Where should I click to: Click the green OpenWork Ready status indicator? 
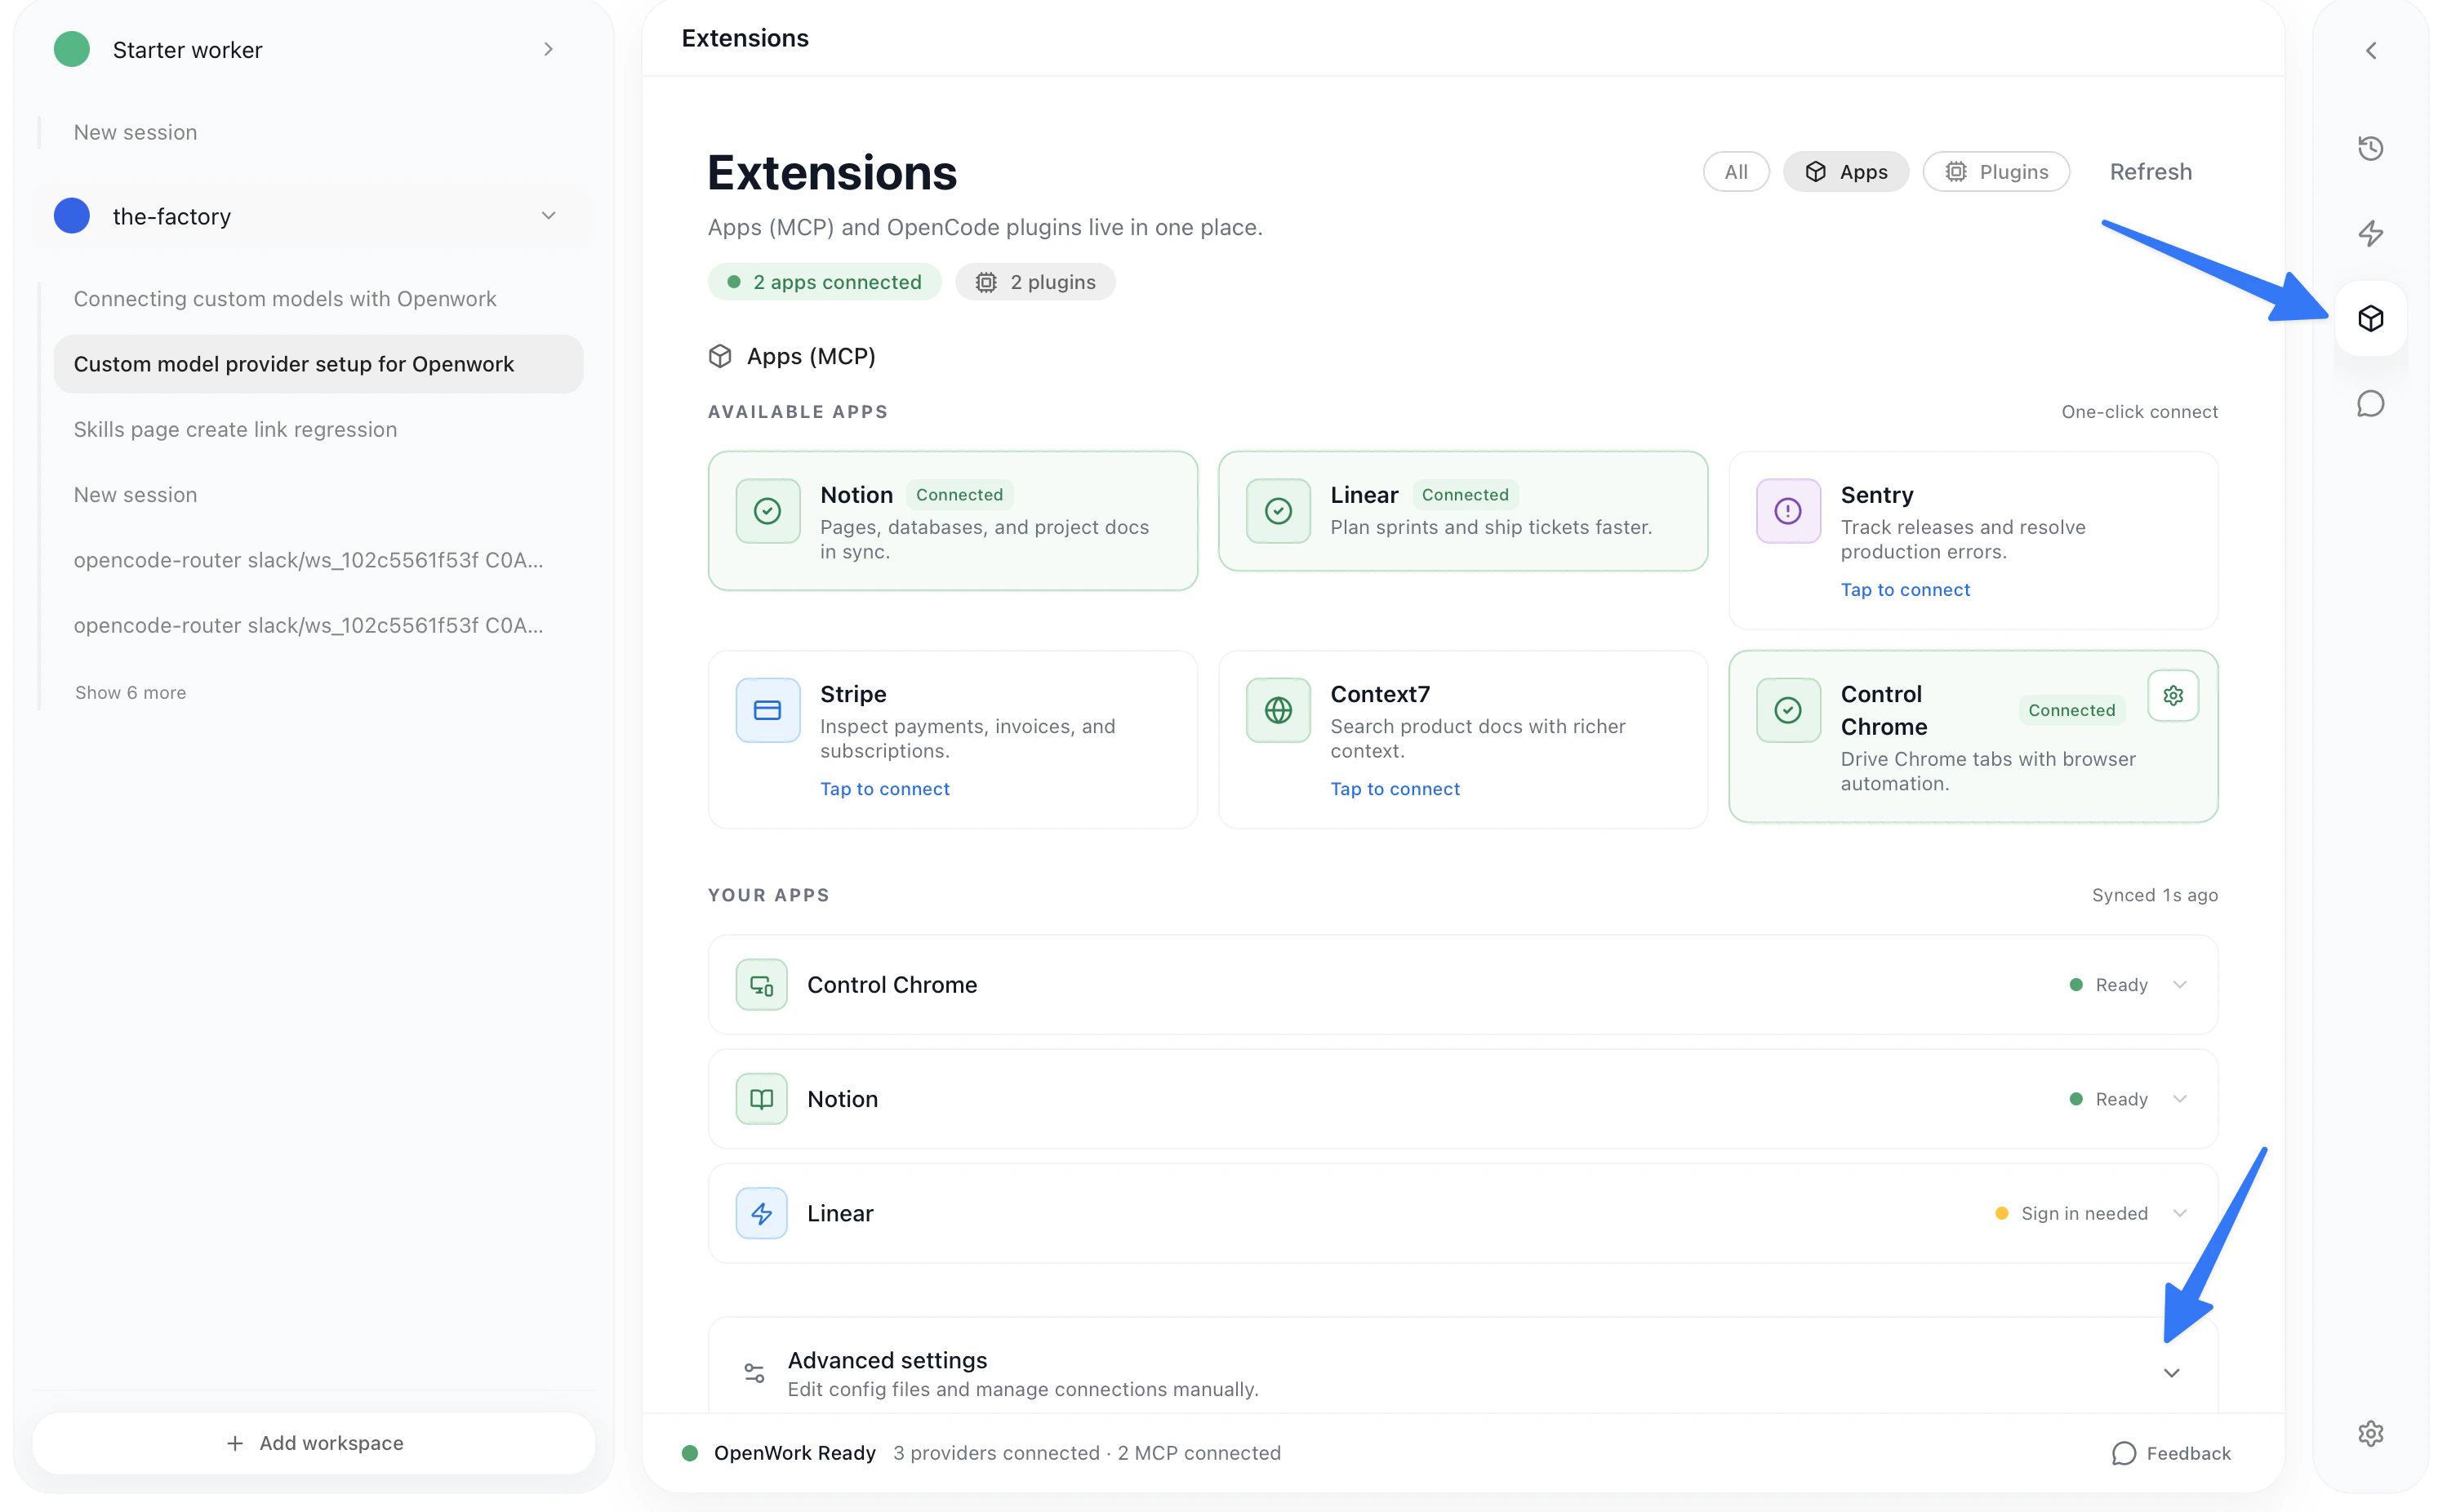pos(689,1452)
